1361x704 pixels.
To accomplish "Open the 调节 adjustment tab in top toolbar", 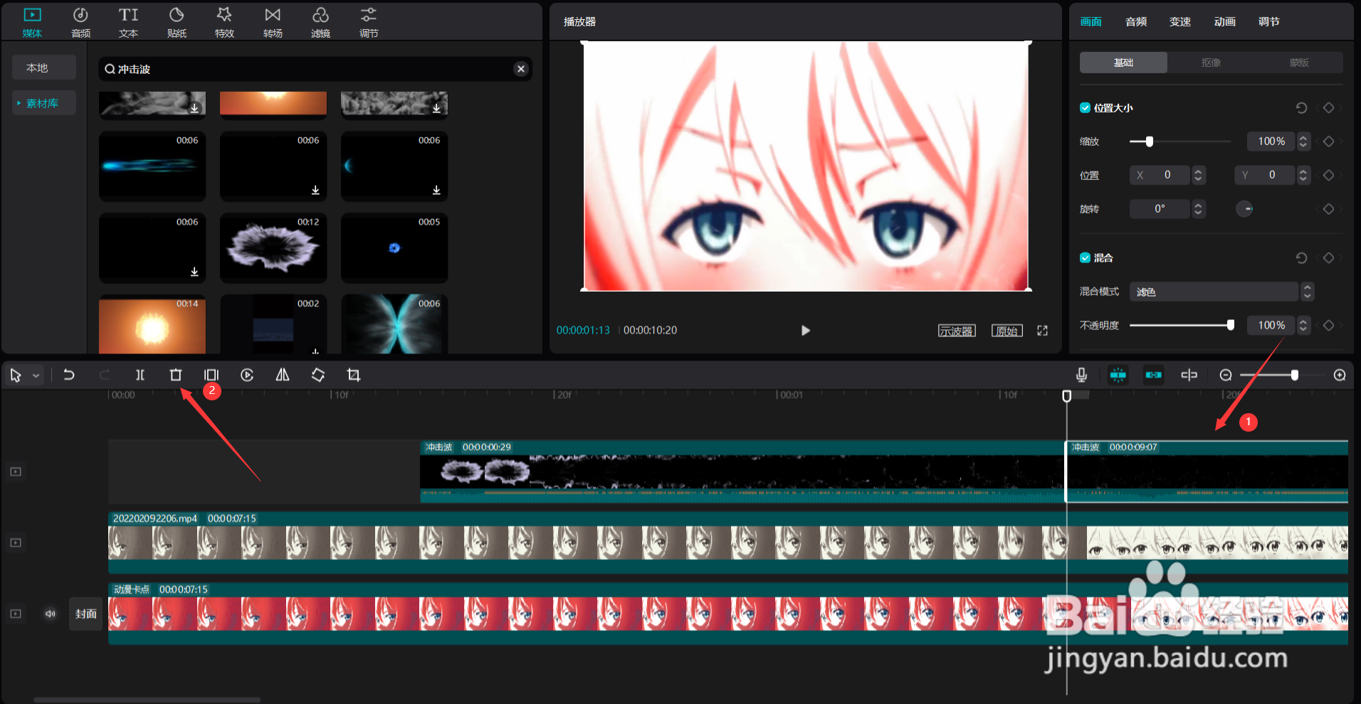I will pos(369,23).
